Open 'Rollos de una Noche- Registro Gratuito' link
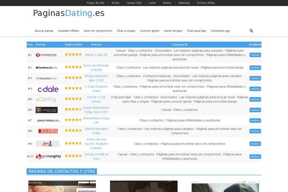This screenshot has height=192, width=288. [x=96, y=144]
